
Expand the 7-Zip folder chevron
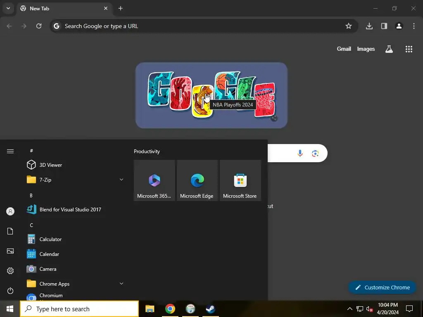click(121, 180)
